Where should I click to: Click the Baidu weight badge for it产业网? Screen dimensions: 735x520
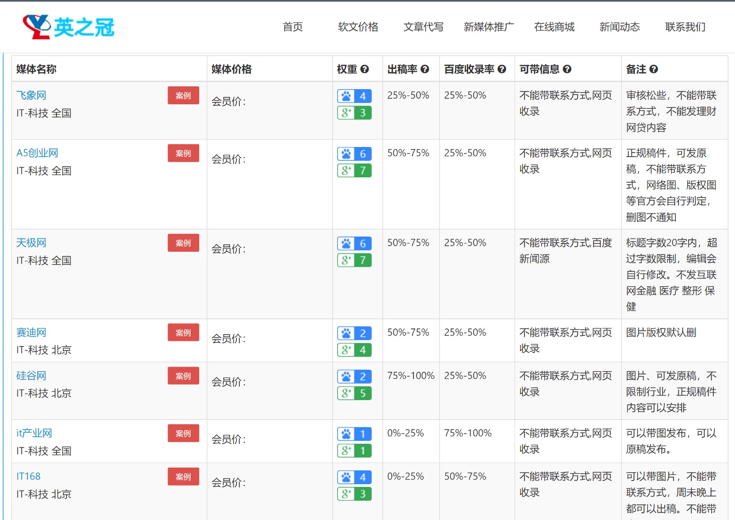pos(354,434)
